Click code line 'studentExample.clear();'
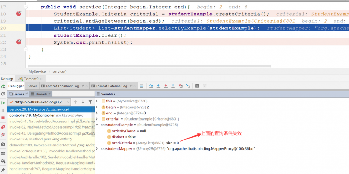This screenshot has height=174, width=349. (x=90, y=35)
